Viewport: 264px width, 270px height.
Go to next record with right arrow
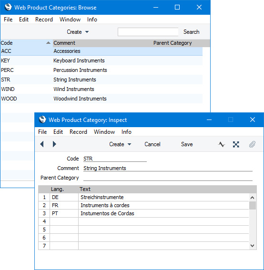pyautogui.click(x=54, y=144)
